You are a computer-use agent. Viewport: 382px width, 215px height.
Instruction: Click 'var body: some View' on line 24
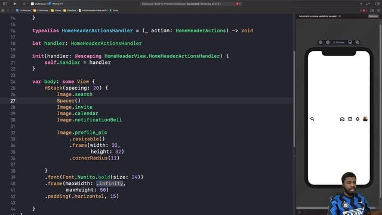tap(61, 82)
